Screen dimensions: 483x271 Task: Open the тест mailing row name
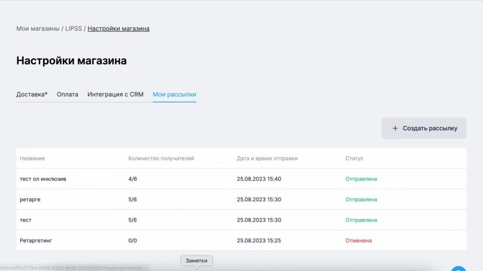(25, 220)
